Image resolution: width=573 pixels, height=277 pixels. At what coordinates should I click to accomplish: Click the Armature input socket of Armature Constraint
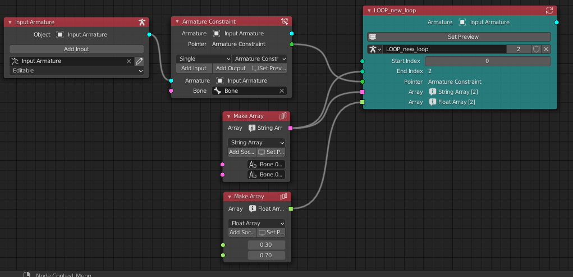[x=171, y=80]
